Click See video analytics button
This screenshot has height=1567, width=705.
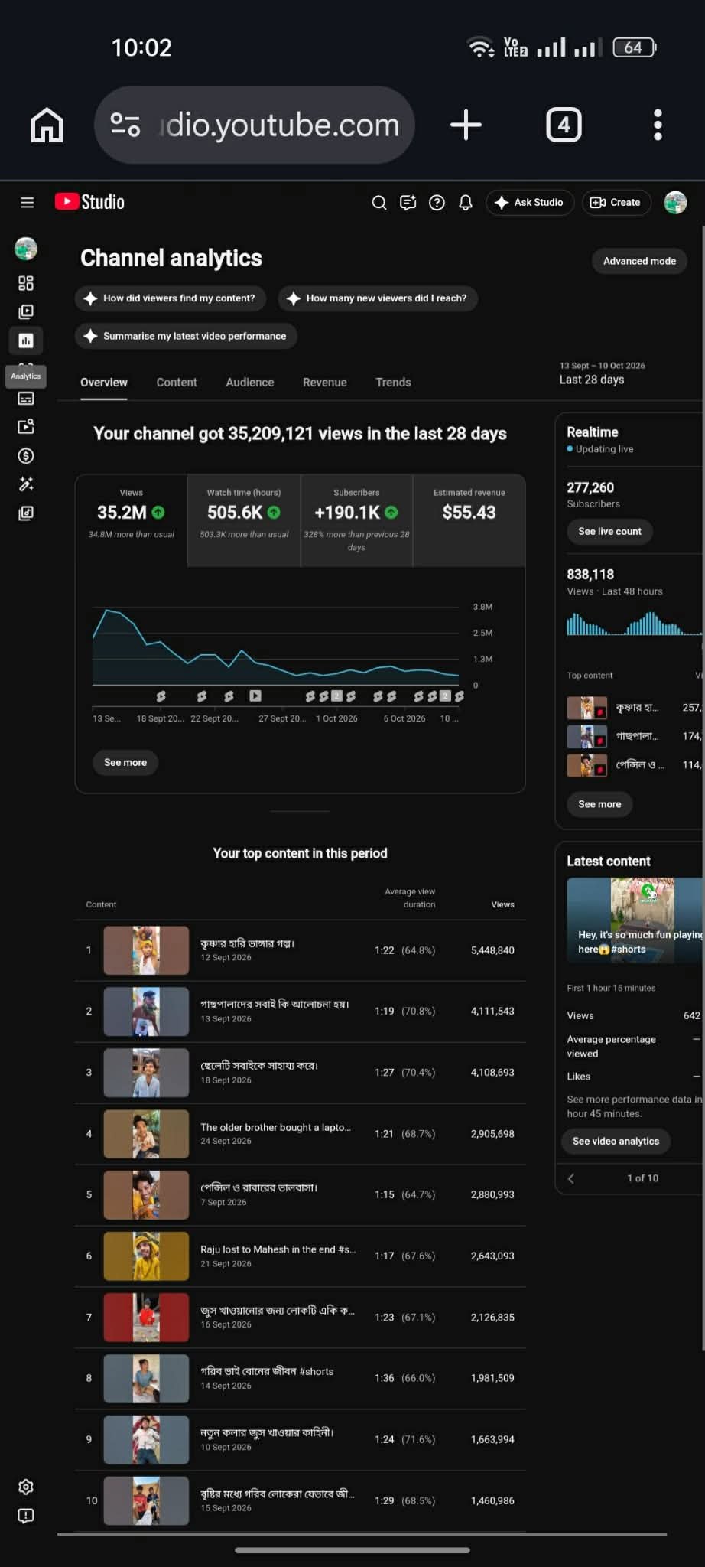pos(616,1141)
